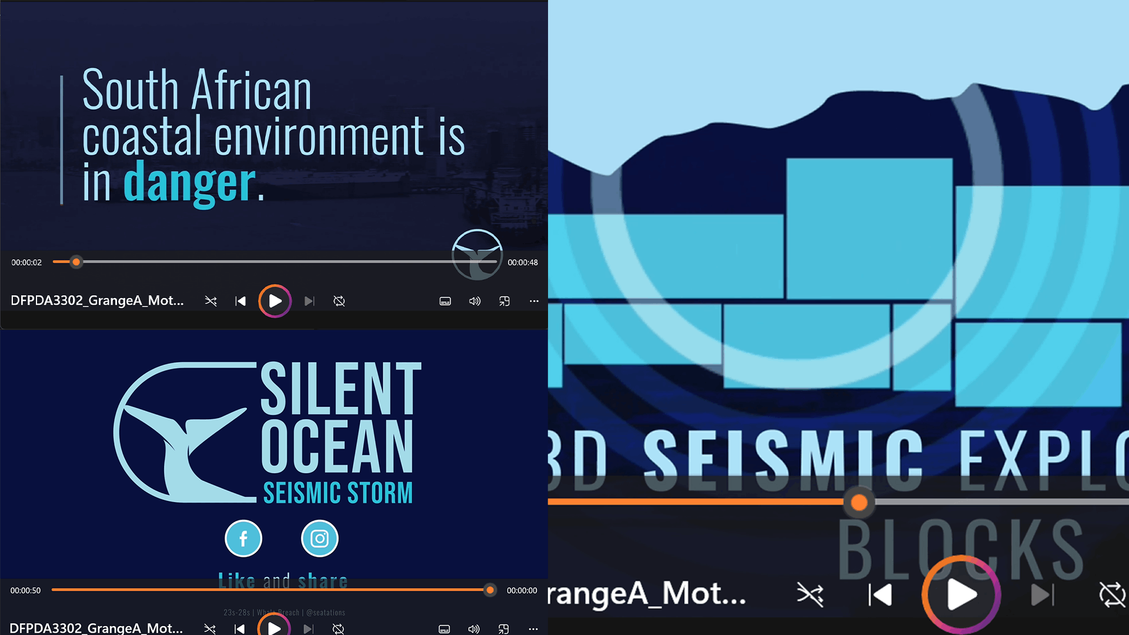Open the more options ellipsis in the 00:00:02 player

[x=534, y=301]
